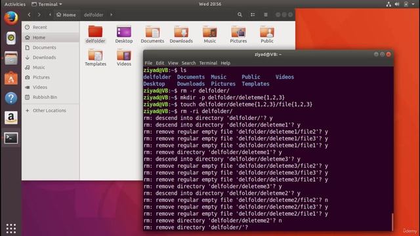Open the terminal File menu
This screenshot has height=236, width=420.
[x=148, y=63]
